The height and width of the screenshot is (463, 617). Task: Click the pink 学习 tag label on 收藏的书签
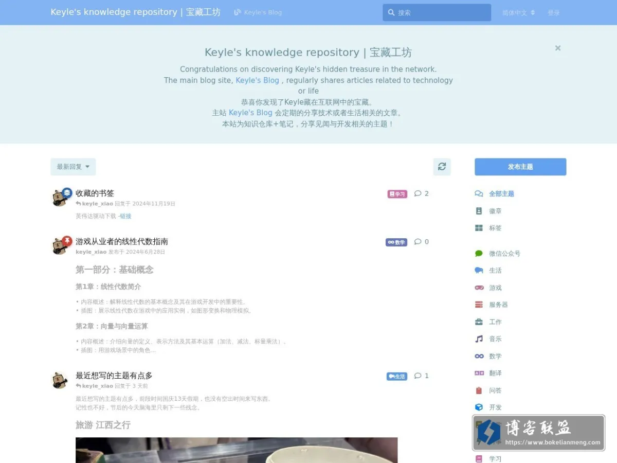pyautogui.click(x=397, y=194)
